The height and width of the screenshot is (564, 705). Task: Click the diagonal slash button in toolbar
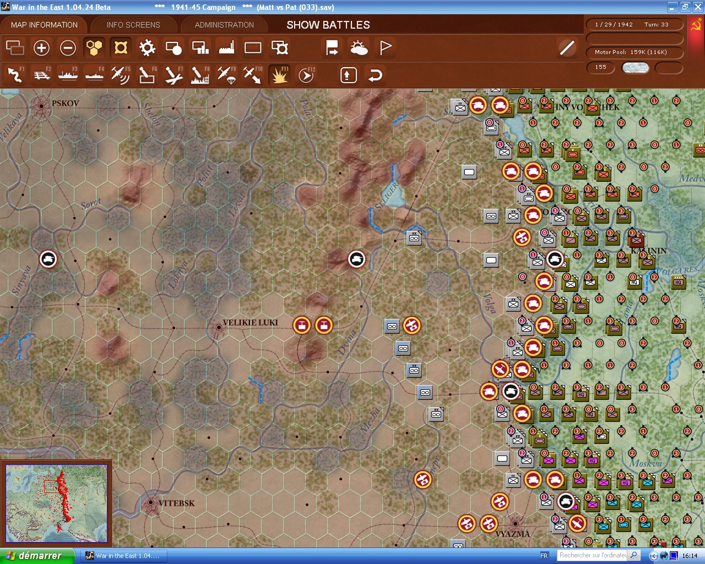tap(567, 48)
